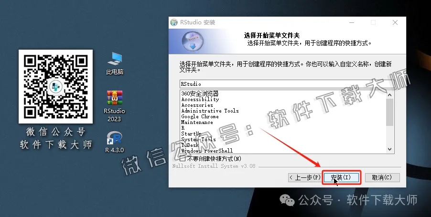Screen dimensions: 431x217
Task: Open the R 4.3.0 desktop shortcut
Action: [114, 142]
